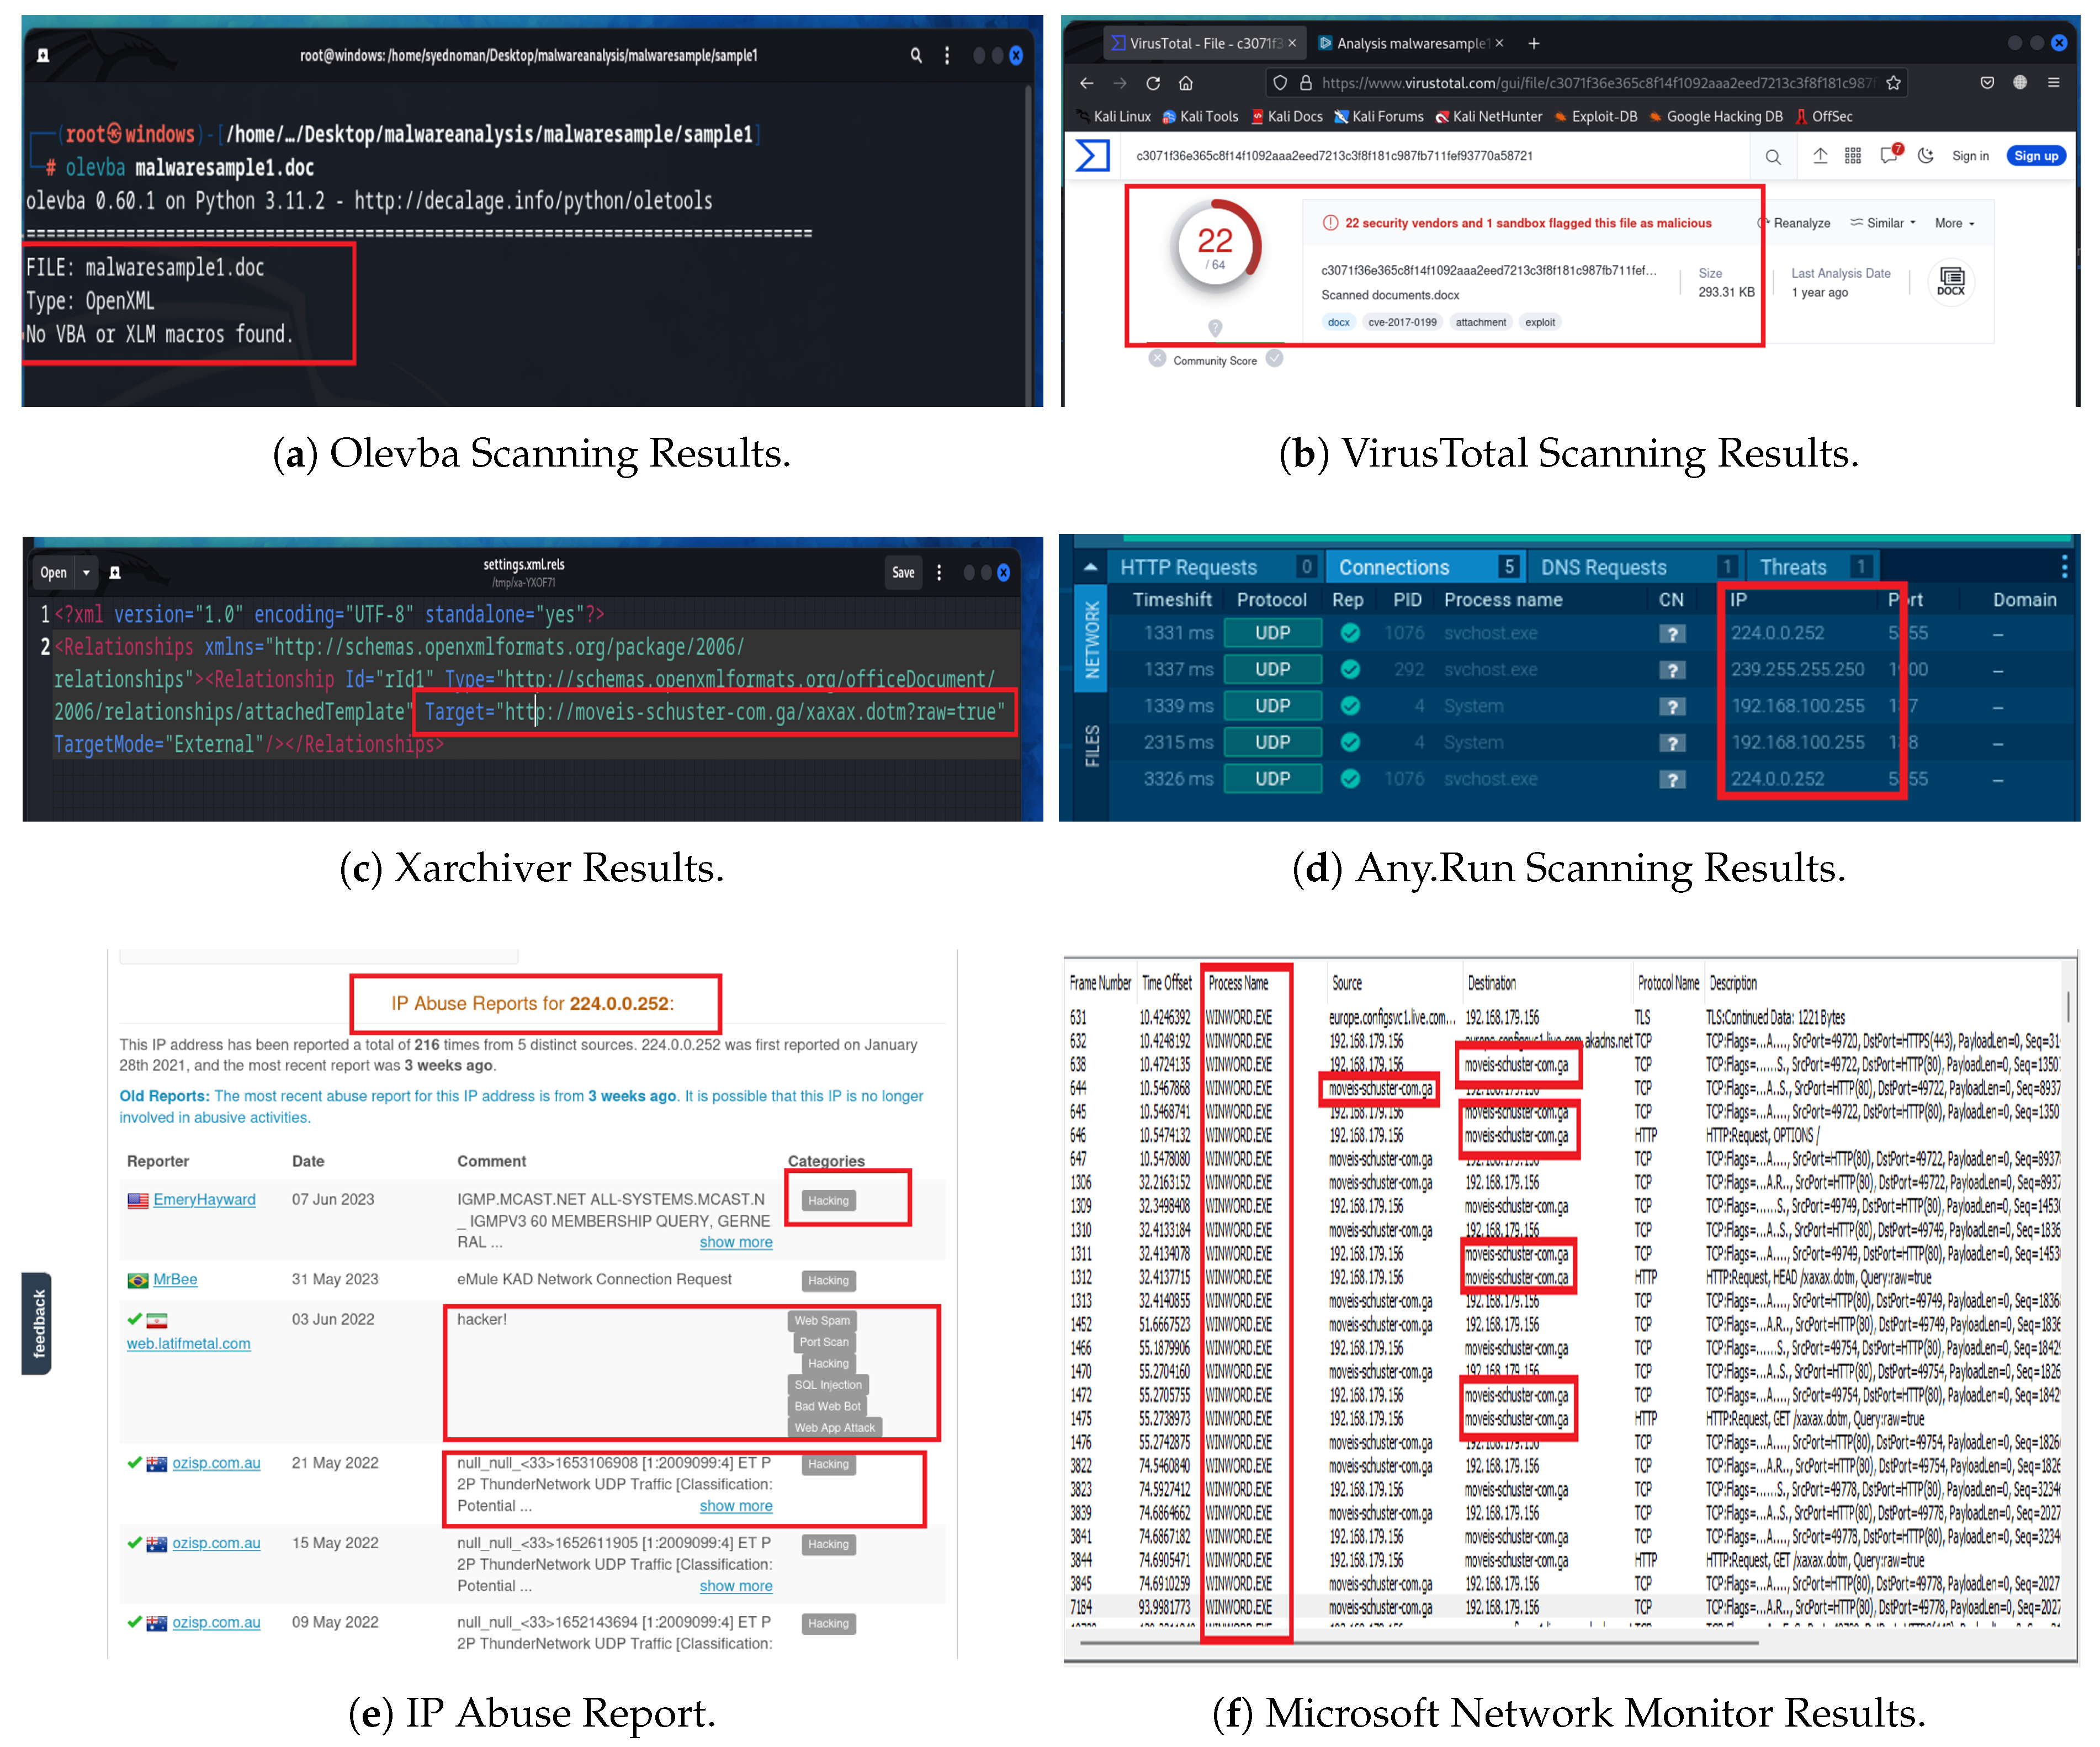Go back in the VirusTotal browser
The image size is (2100, 1747).
(1086, 83)
